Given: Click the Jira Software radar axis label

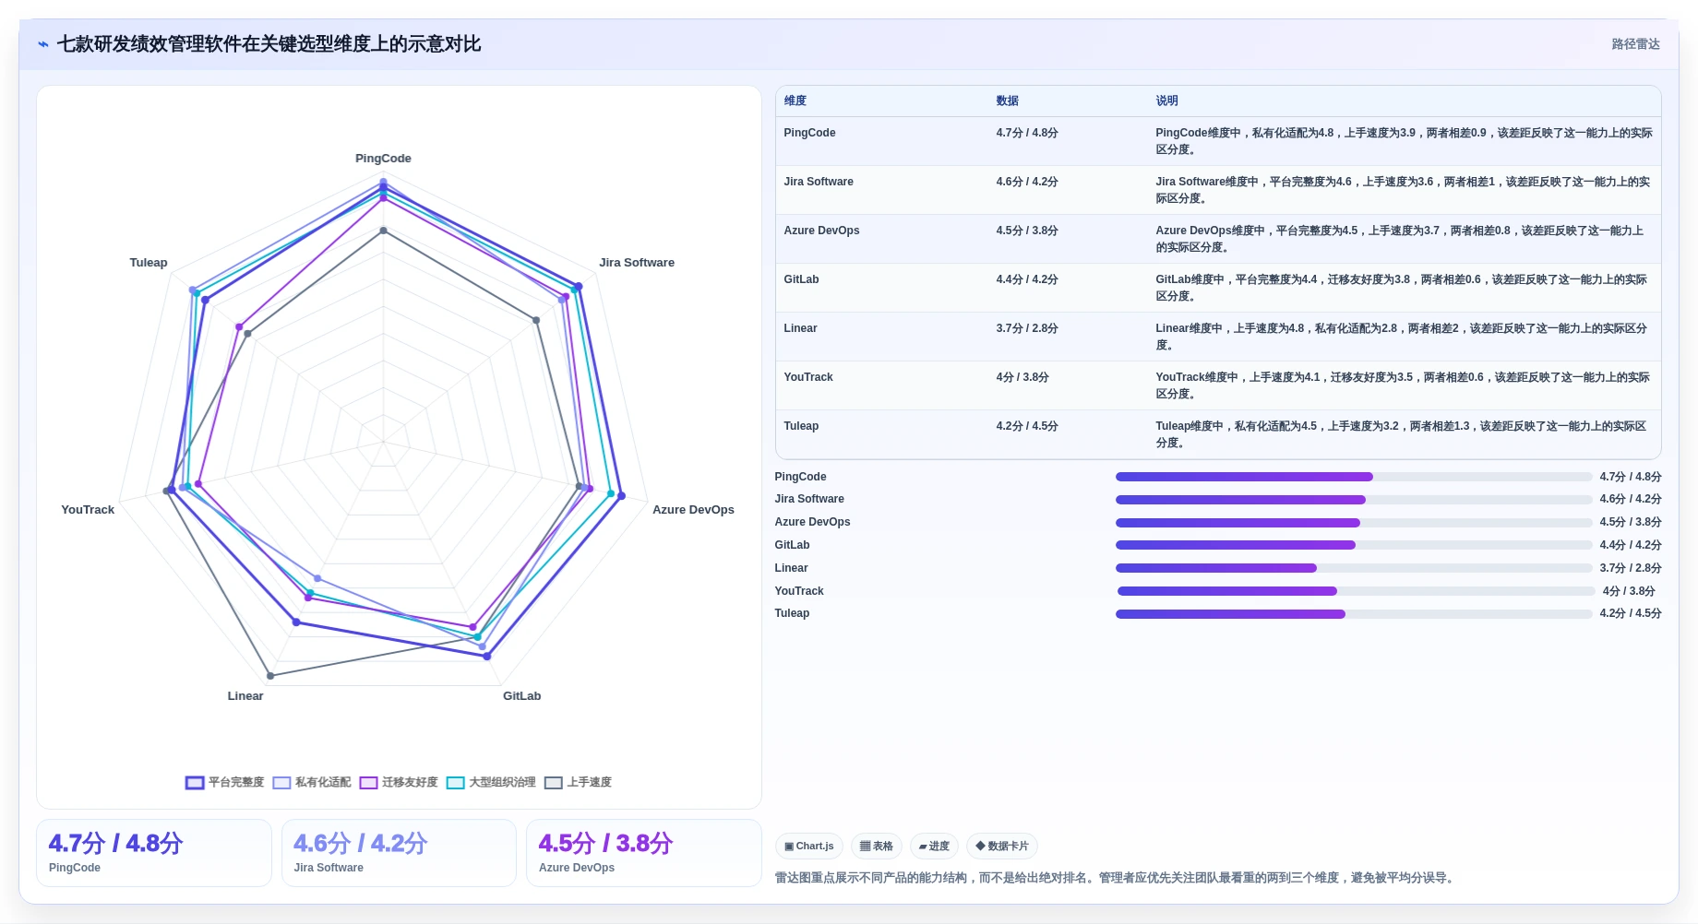Looking at the screenshot, I should point(637,263).
